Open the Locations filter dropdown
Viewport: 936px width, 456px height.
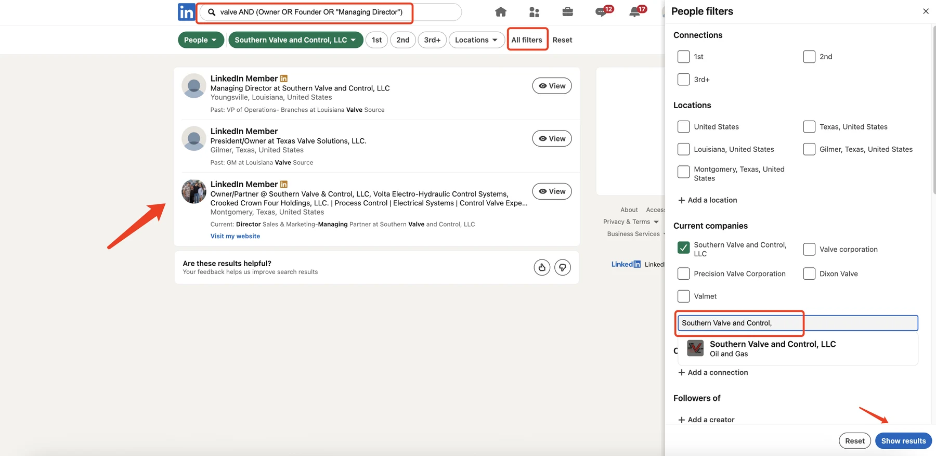click(x=476, y=40)
